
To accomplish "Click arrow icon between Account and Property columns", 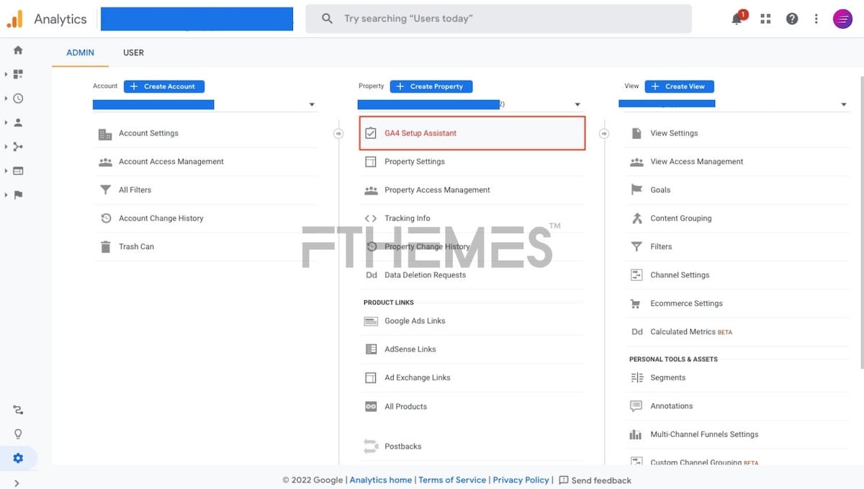I will pyautogui.click(x=338, y=133).
